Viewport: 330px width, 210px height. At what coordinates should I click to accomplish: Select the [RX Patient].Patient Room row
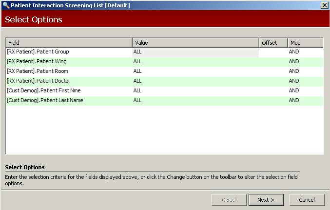(x=164, y=71)
